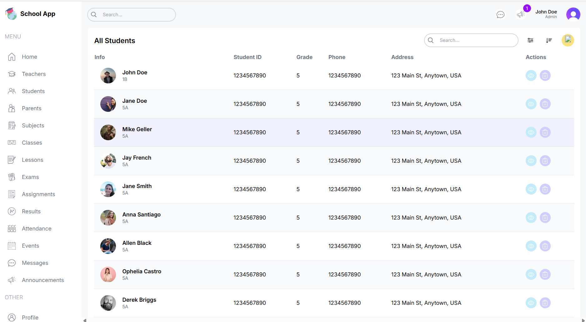
Task: Go to Attendance in the sidebar
Action: (x=37, y=229)
